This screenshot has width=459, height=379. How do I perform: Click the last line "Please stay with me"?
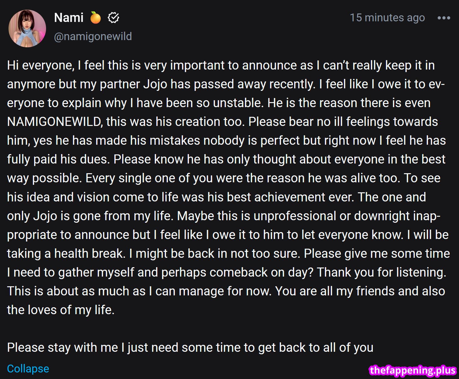(x=190, y=348)
